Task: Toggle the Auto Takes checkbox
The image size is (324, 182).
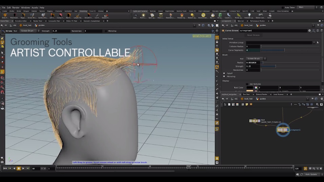Action: tap(283, 7)
